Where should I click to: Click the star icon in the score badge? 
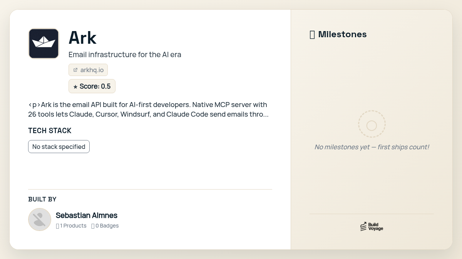click(75, 87)
